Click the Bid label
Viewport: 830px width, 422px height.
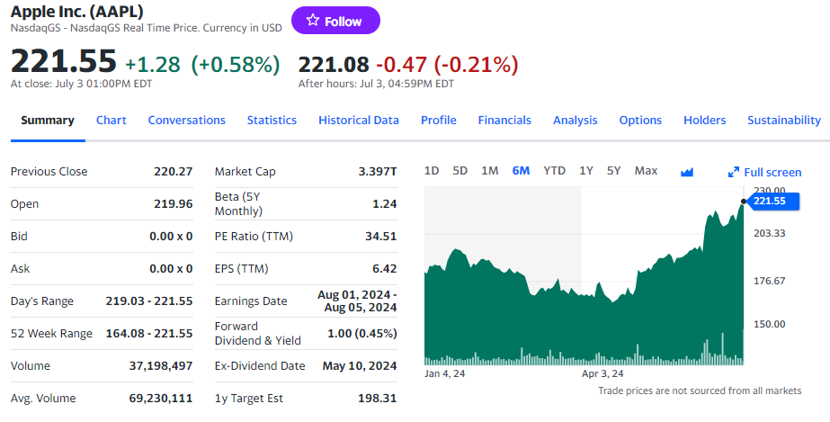[19, 236]
